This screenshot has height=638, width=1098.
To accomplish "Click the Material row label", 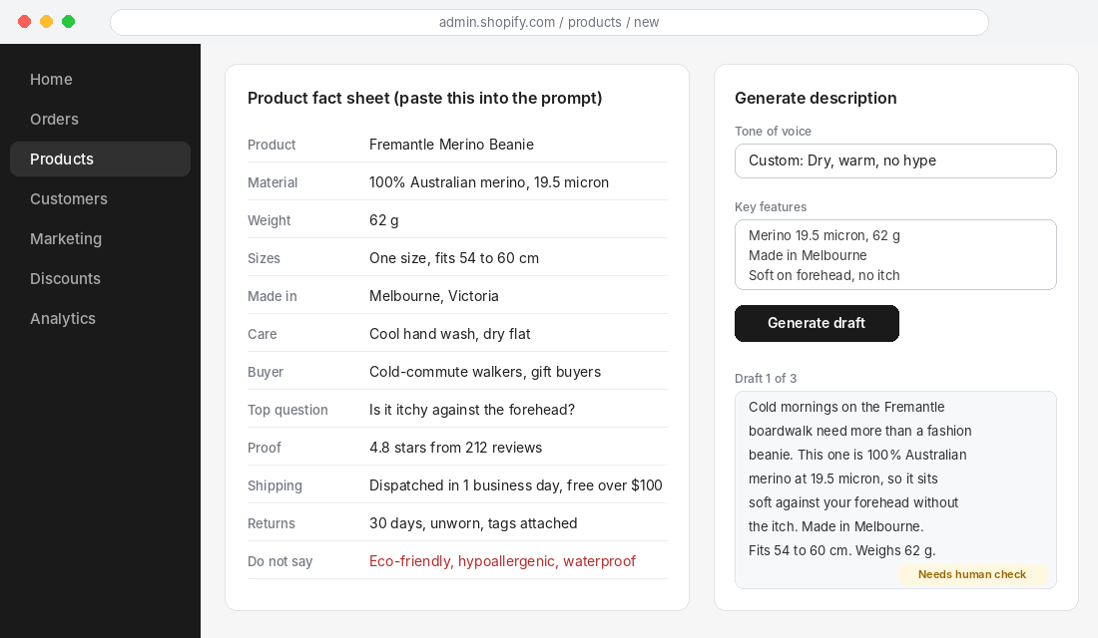I will pos(273,182).
